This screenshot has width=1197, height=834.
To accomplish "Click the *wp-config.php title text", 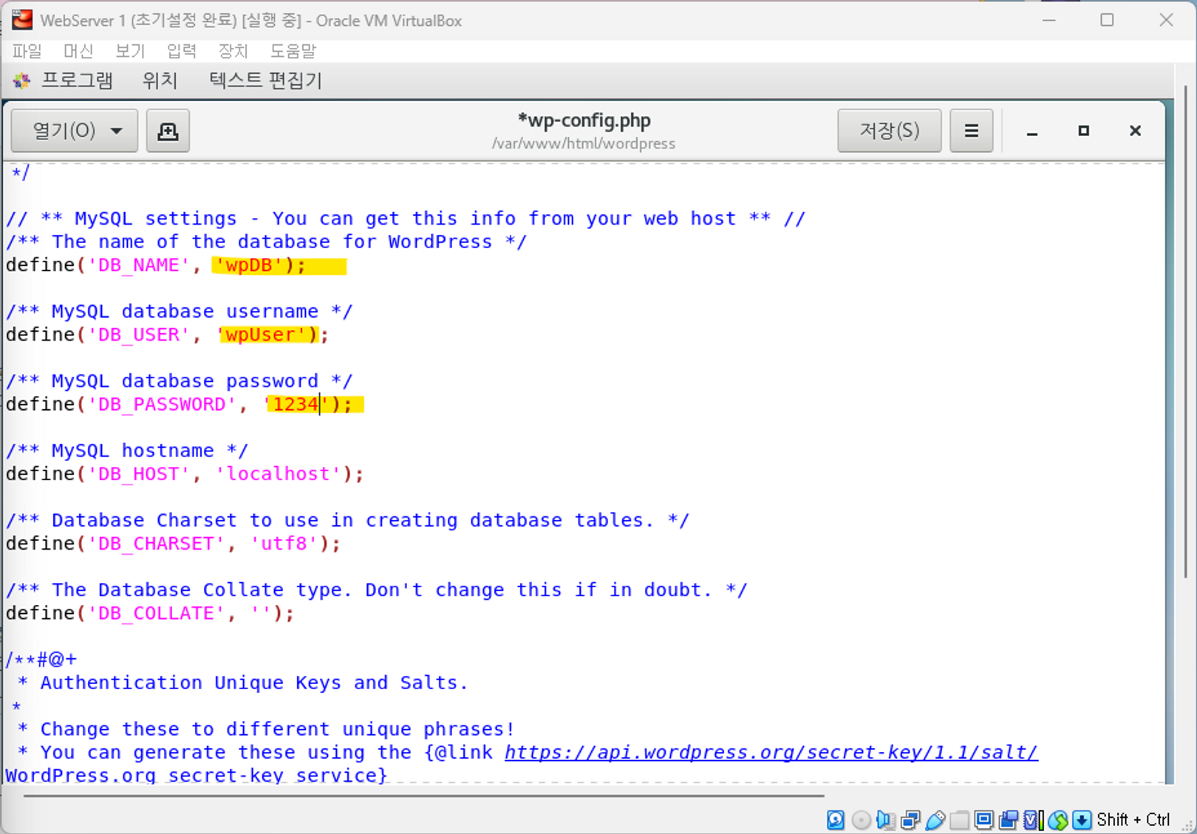I will pyautogui.click(x=584, y=120).
